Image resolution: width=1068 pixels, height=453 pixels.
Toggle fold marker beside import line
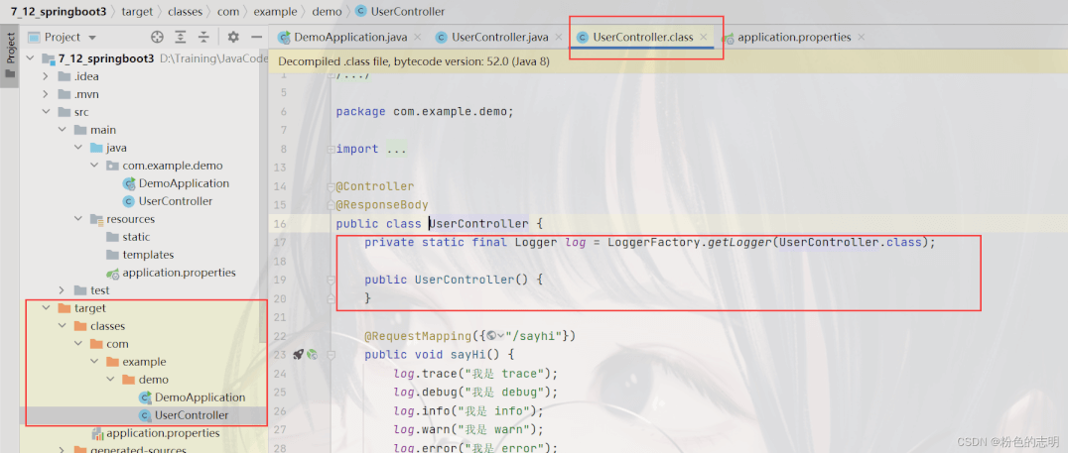point(333,149)
